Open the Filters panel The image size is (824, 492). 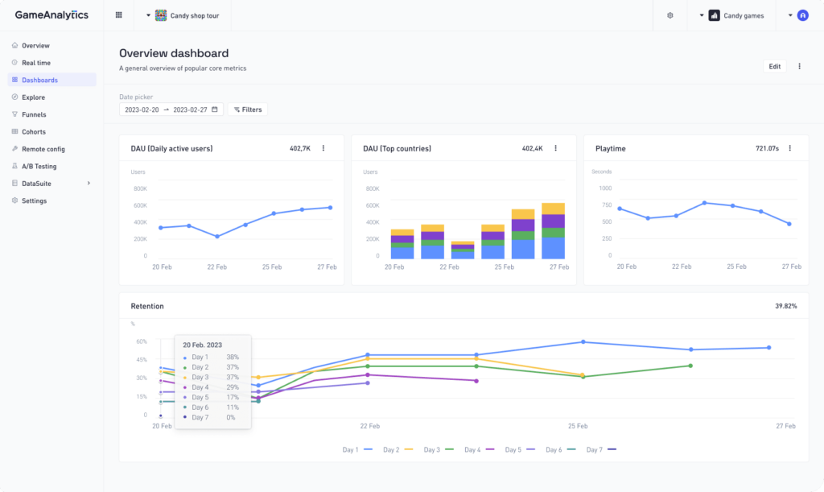[x=247, y=110]
